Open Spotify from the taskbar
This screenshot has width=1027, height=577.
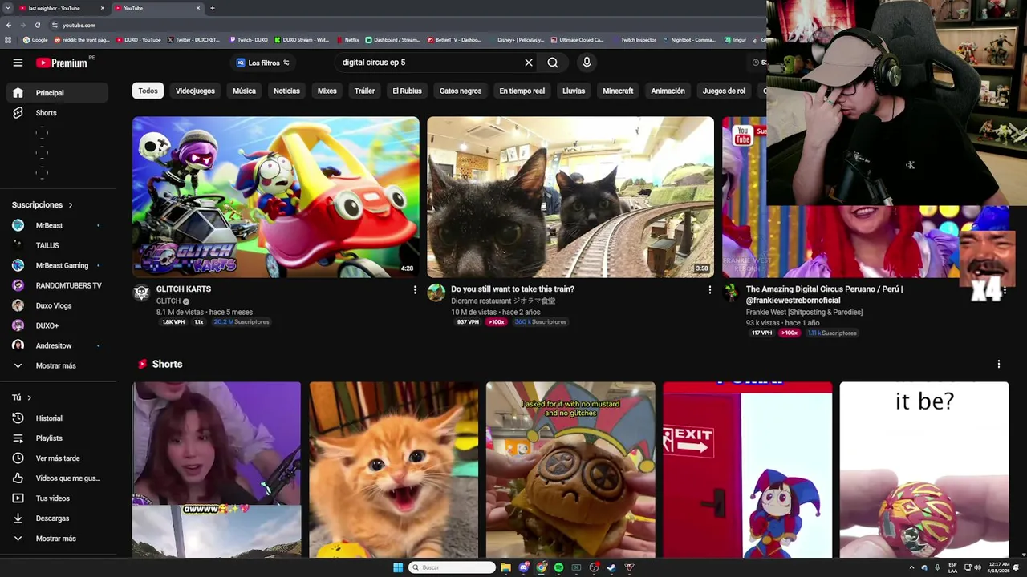[558, 567]
